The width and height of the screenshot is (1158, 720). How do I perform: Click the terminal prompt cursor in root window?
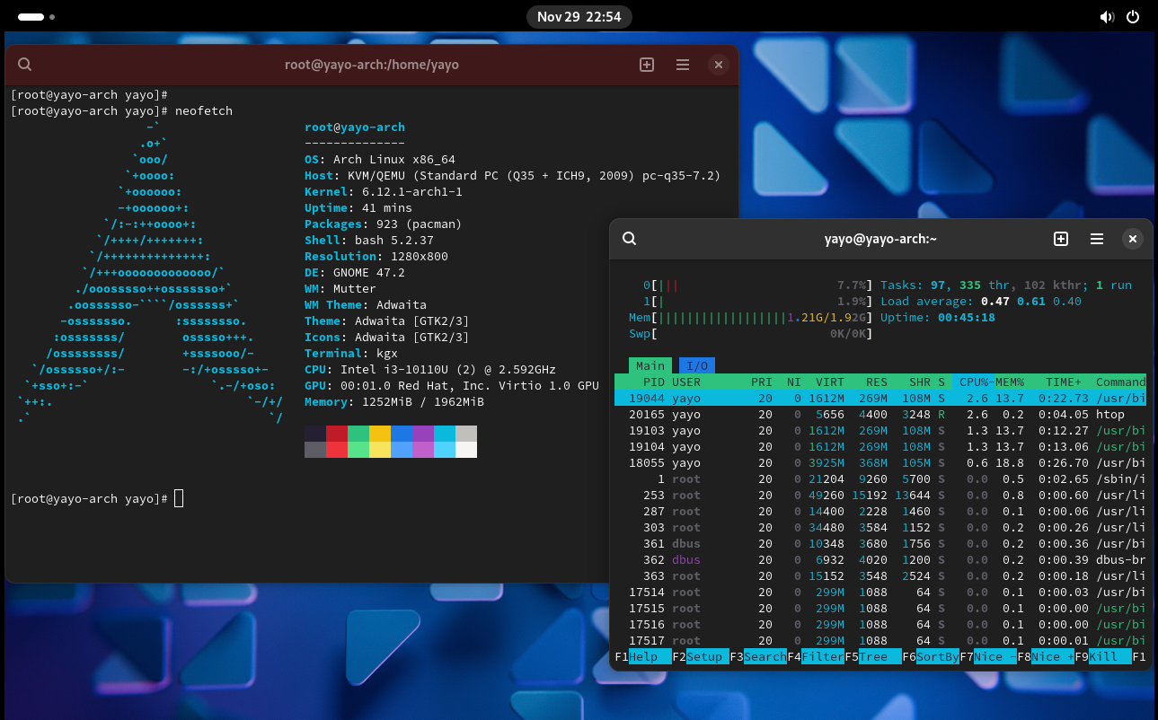[179, 498]
